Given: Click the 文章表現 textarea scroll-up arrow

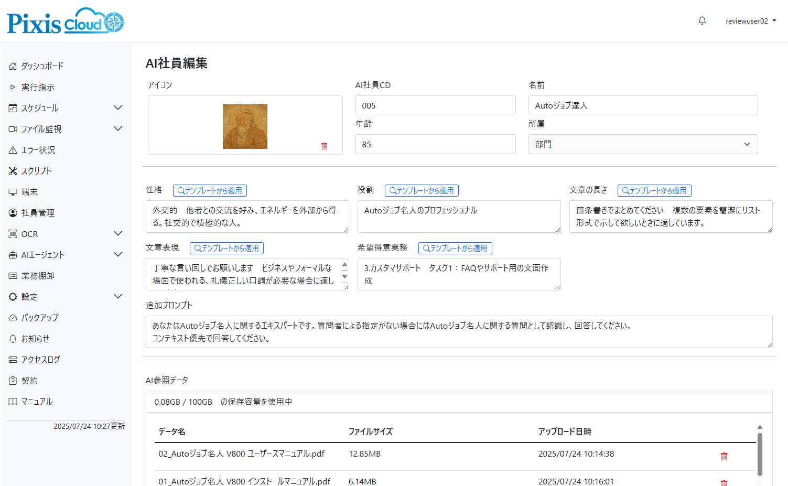Looking at the screenshot, I should [x=344, y=265].
